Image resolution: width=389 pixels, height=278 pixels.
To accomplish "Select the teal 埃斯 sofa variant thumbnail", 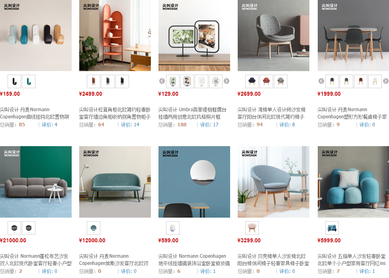I will [94, 228].
